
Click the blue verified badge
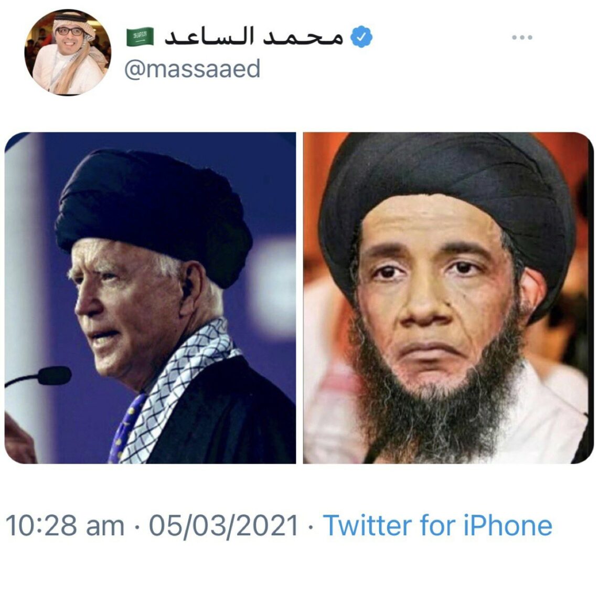(361, 37)
